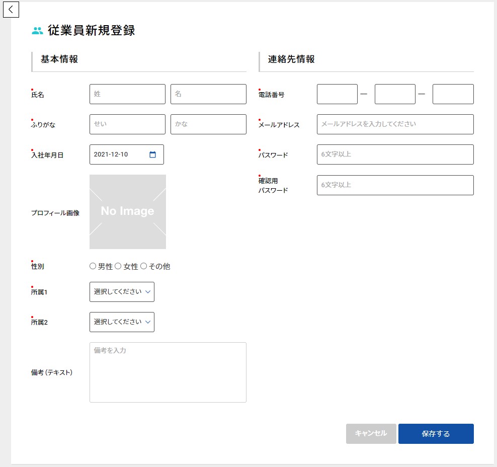Click the キャンセル button
The image size is (497, 467).
[x=371, y=434]
